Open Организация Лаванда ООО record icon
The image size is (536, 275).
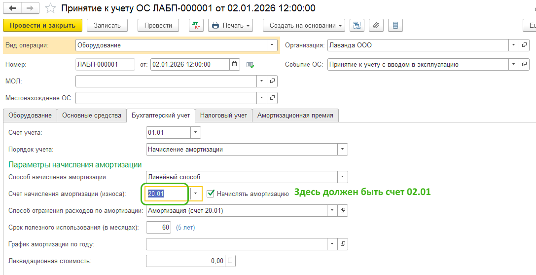524,45
